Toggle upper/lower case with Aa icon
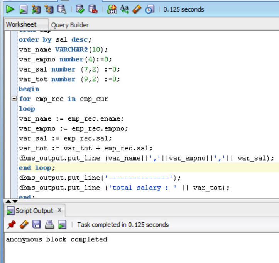Viewport: 279px width, 263px height. pyautogui.click(x=124, y=9)
